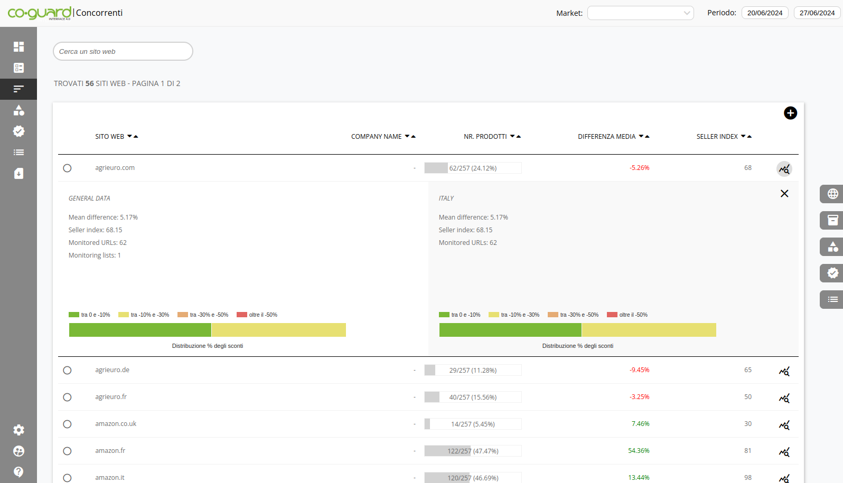Select the amazon.co.uk radio button
843x483 pixels.
(67, 424)
